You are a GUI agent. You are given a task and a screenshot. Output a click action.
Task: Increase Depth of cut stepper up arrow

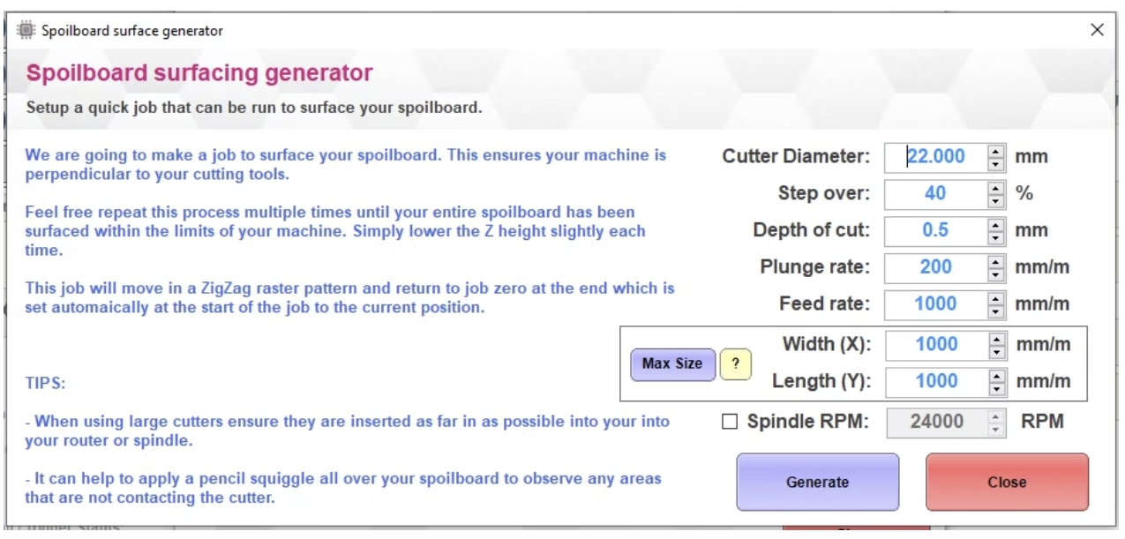point(996,225)
